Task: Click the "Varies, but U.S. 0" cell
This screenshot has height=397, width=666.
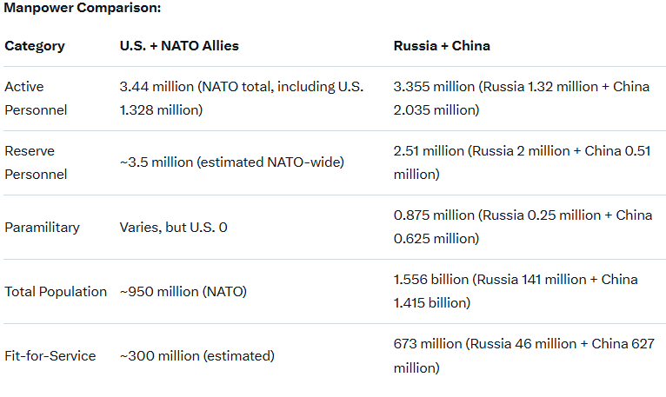Action: click(x=173, y=228)
